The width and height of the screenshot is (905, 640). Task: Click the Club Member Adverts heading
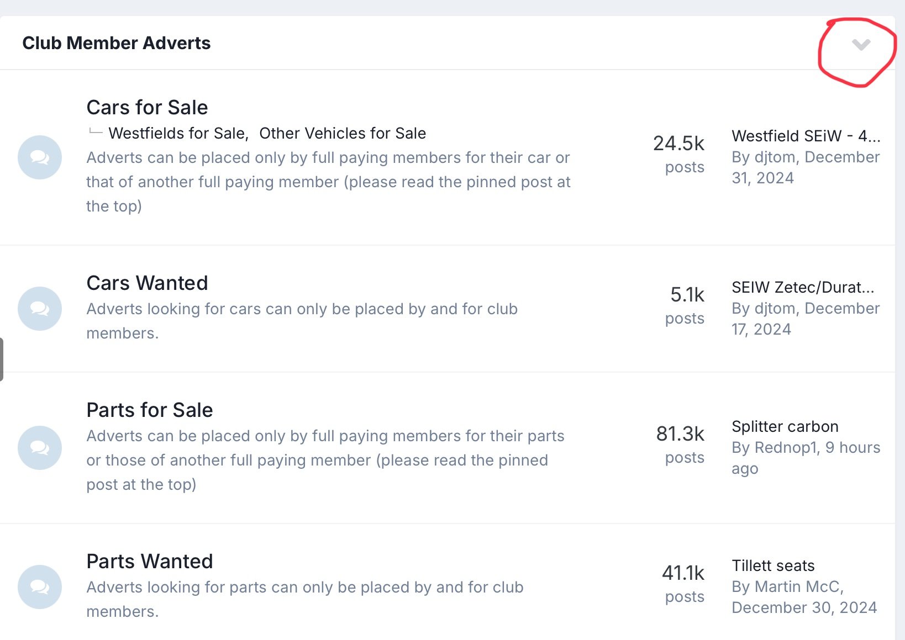117,43
